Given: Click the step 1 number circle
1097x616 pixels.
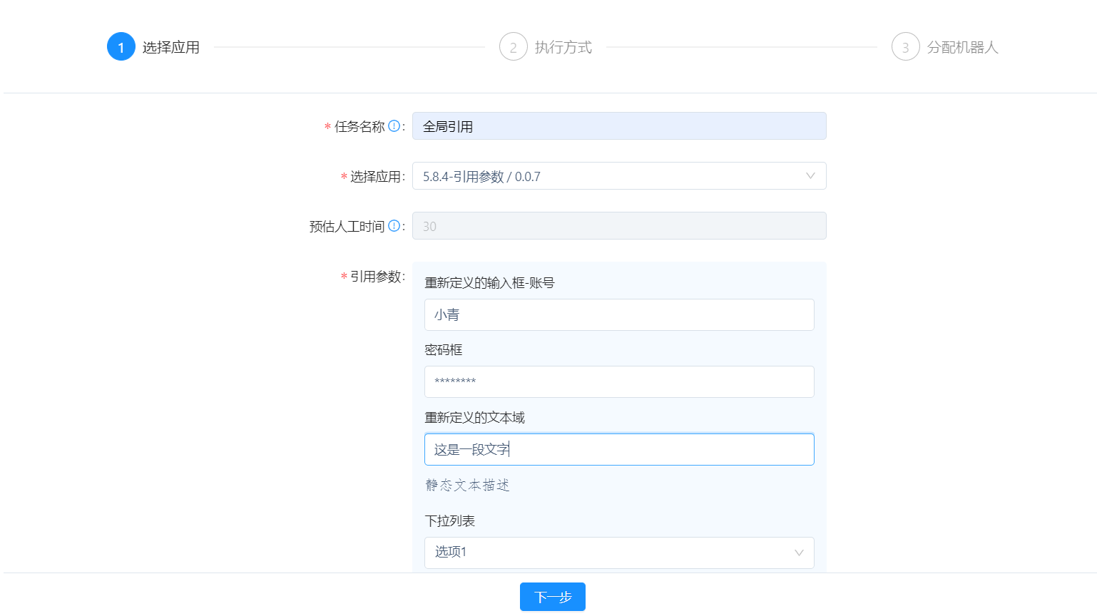Looking at the screenshot, I should (x=121, y=47).
